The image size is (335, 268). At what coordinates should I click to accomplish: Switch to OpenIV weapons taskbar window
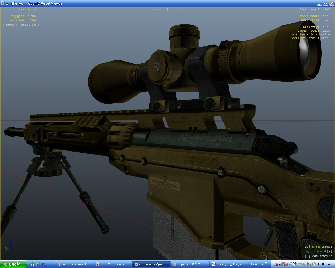[112, 264]
